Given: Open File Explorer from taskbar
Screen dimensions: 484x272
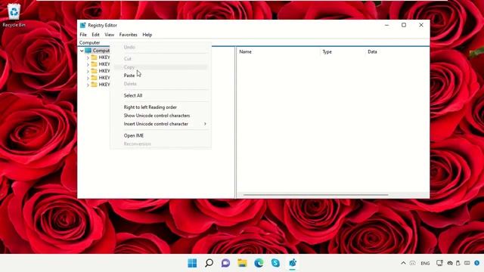Looking at the screenshot, I should pos(242,263).
